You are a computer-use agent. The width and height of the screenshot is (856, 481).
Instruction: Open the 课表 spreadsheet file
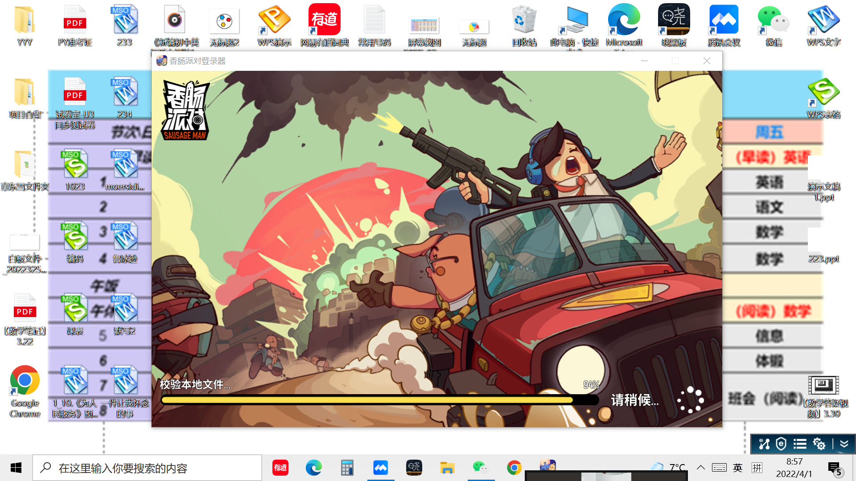74,314
